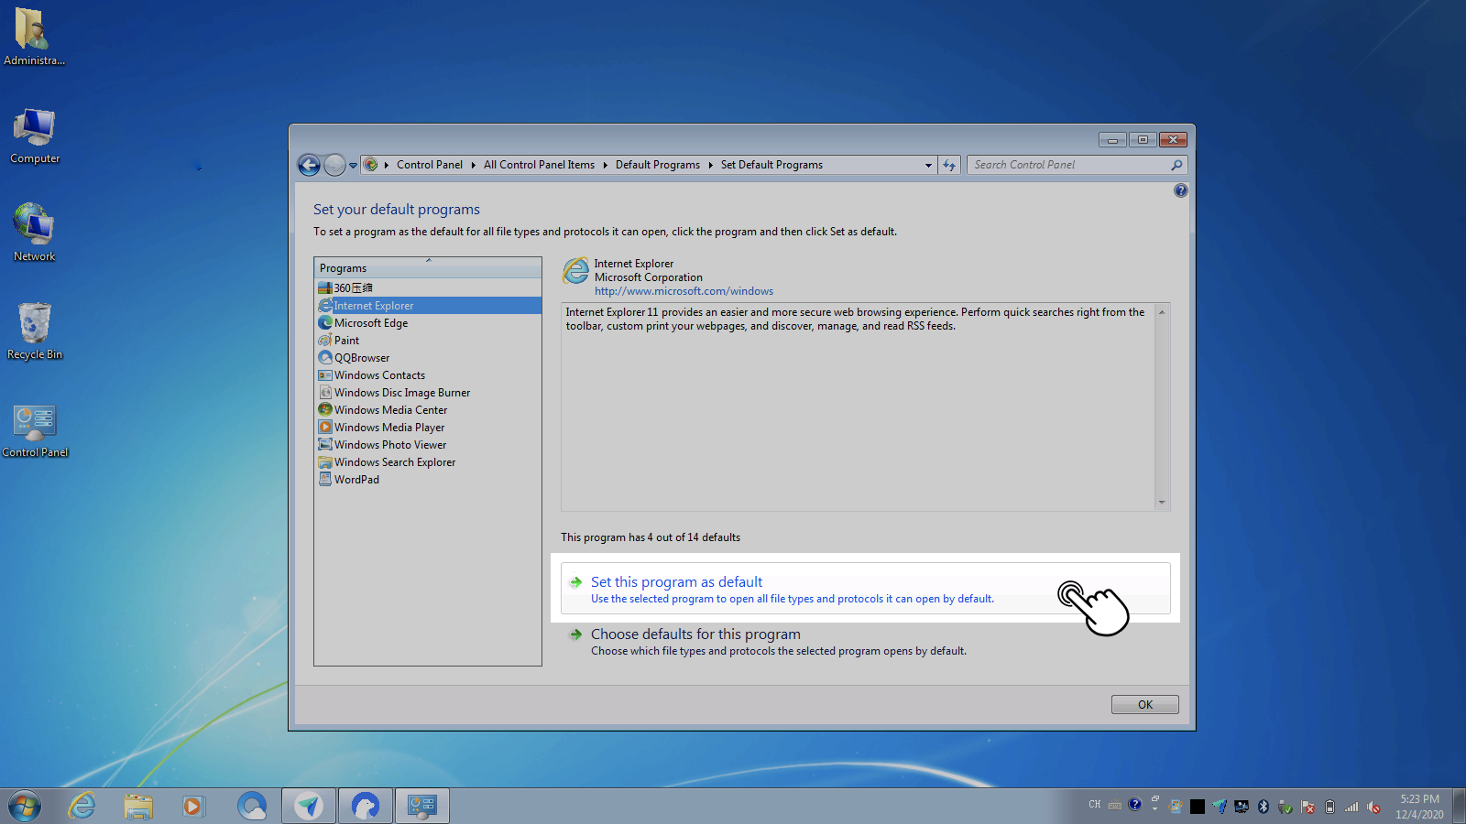Pick QQBrowser from the Programs list
Screen dimensions: 1466x824
pos(428,357)
